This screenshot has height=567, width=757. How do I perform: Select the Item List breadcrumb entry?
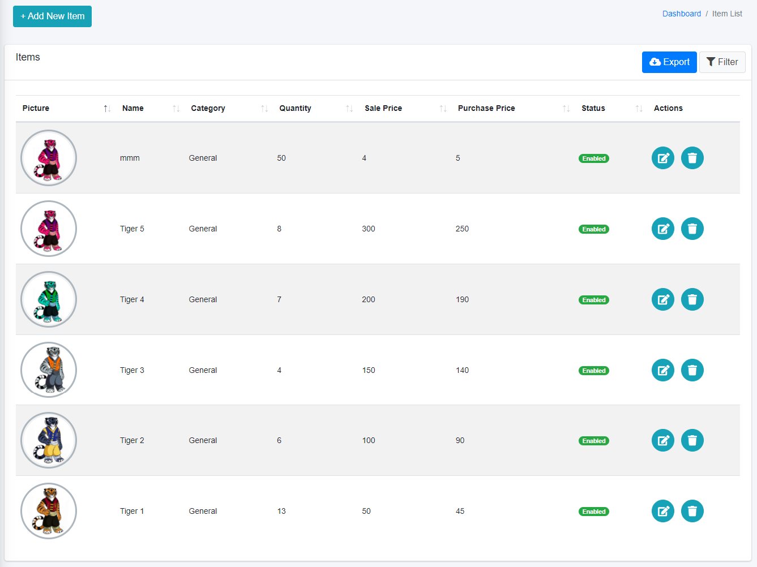pyautogui.click(x=727, y=13)
